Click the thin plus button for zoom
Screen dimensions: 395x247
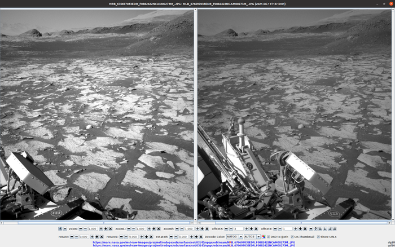pos(101,228)
